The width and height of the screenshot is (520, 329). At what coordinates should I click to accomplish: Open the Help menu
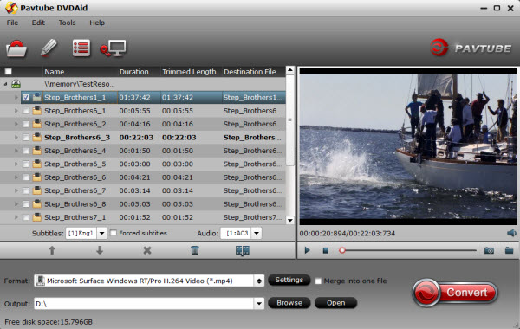[97, 23]
